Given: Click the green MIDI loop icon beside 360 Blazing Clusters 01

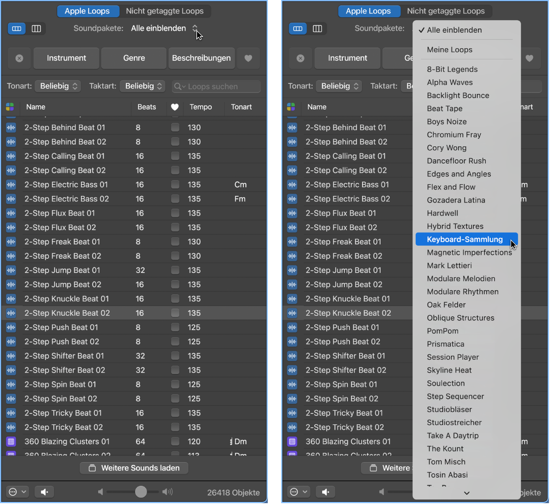Looking at the screenshot, I should click(x=11, y=441).
